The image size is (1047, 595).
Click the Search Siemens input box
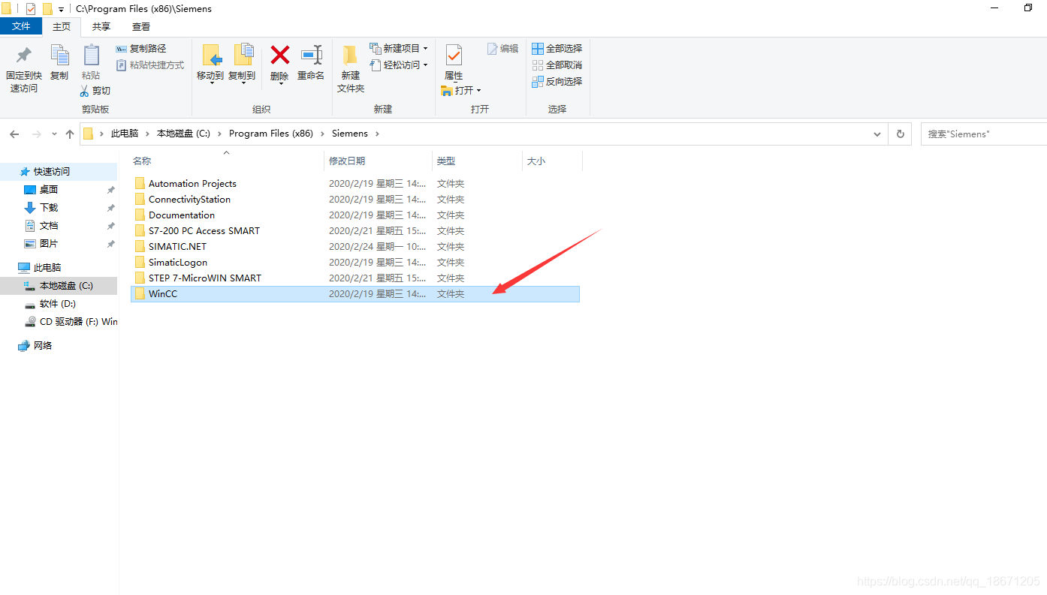pyautogui.click(x=984, y=134)
